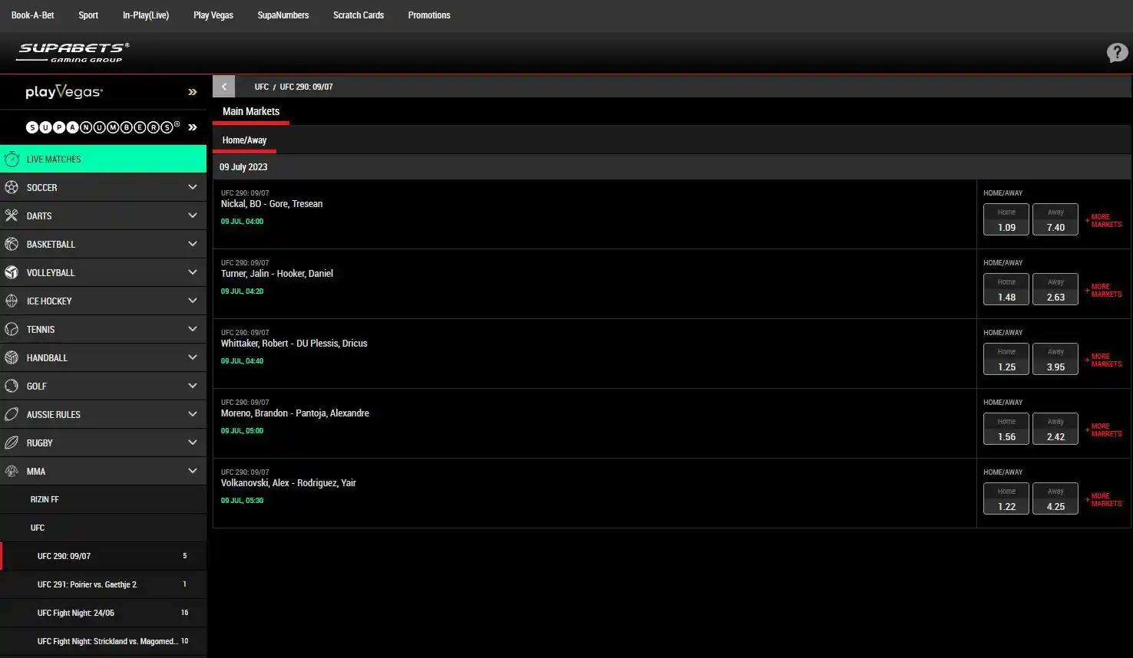Open Scratch Cards menu item
Screen dimensions: 1133x658
click(358, 15)
